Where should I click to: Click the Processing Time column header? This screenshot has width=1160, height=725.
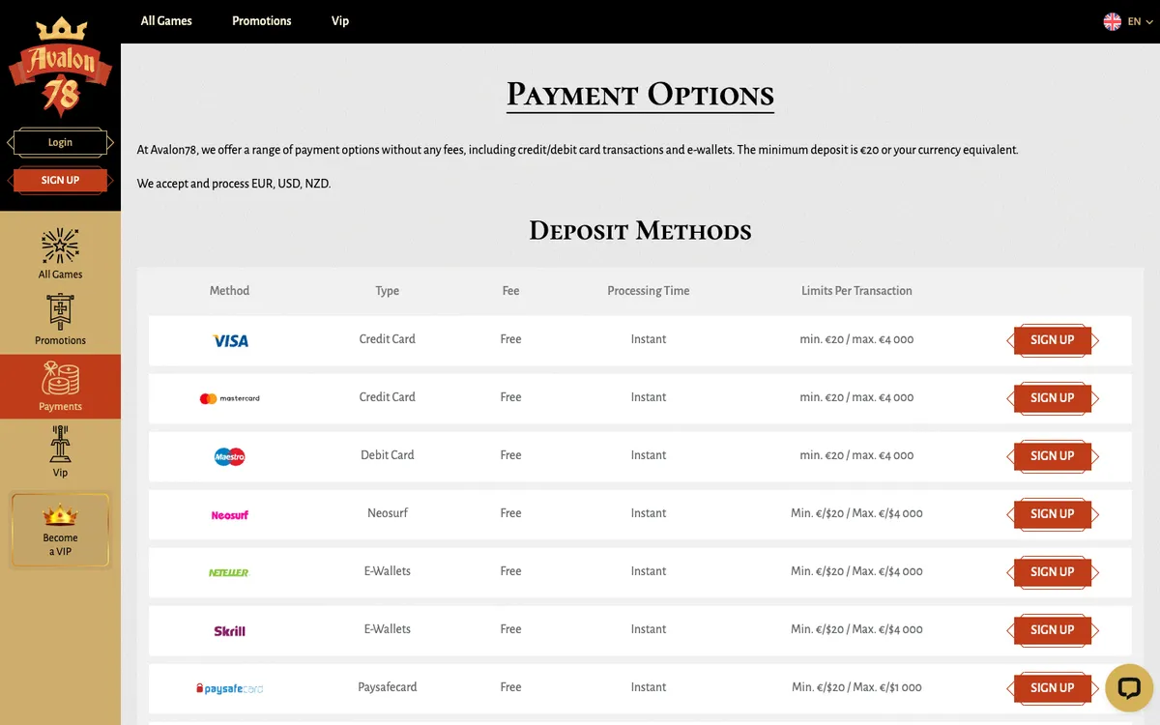tap(649, 290)
